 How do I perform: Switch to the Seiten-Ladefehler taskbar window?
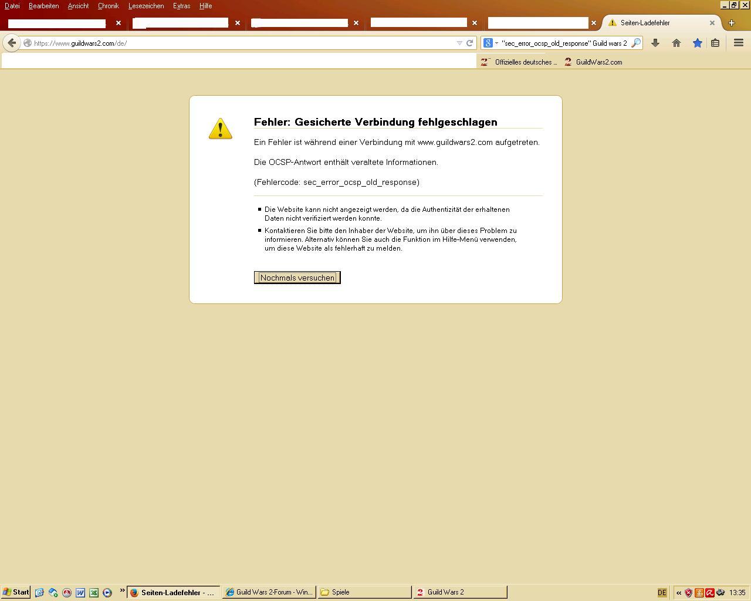174,592
